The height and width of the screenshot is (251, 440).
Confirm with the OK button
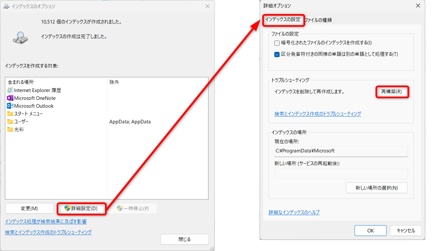pyautogui.click(x=370, y=230)
